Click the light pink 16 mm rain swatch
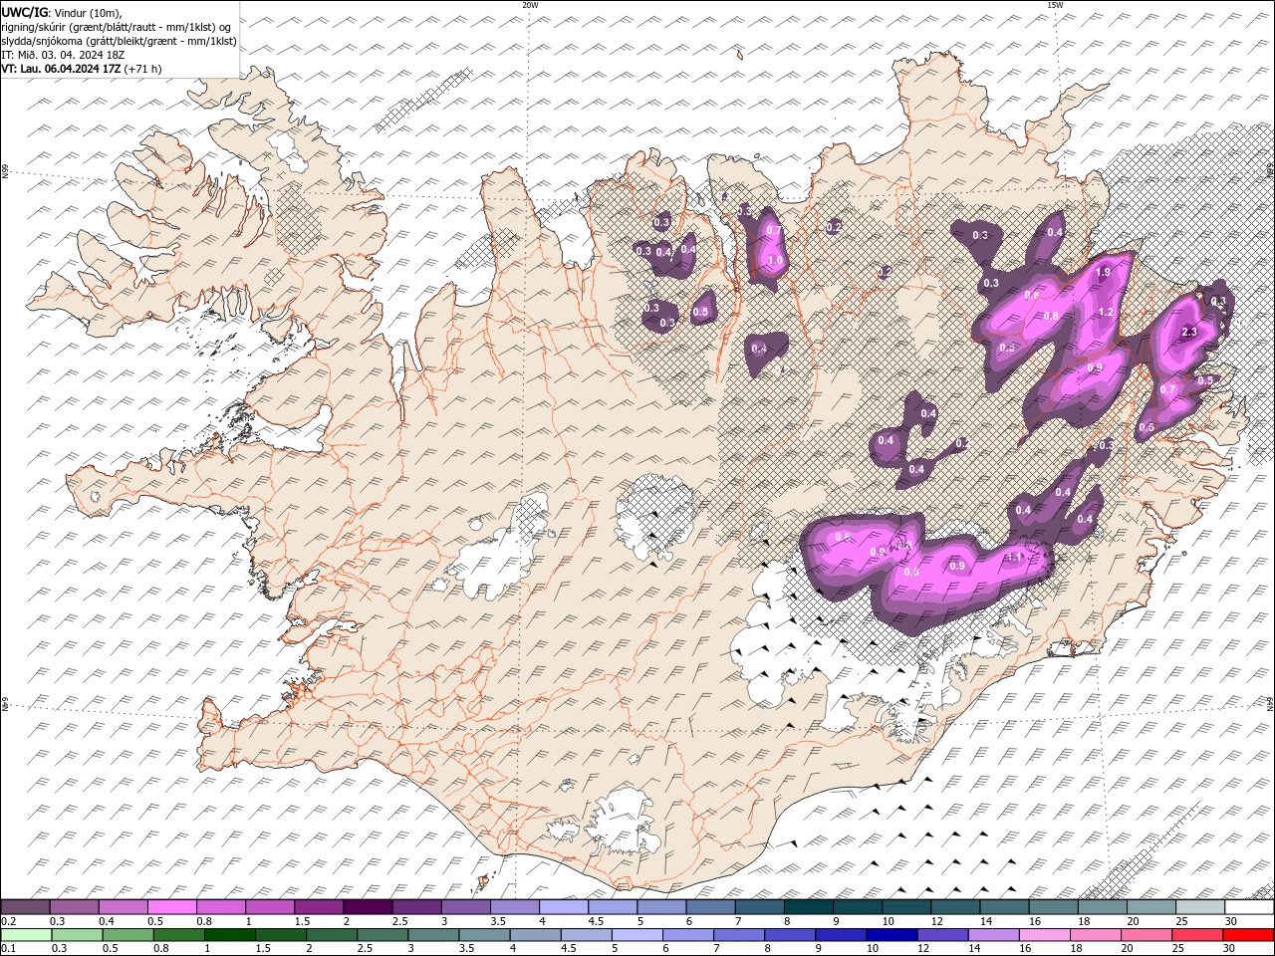 (x=1045, y=935)
